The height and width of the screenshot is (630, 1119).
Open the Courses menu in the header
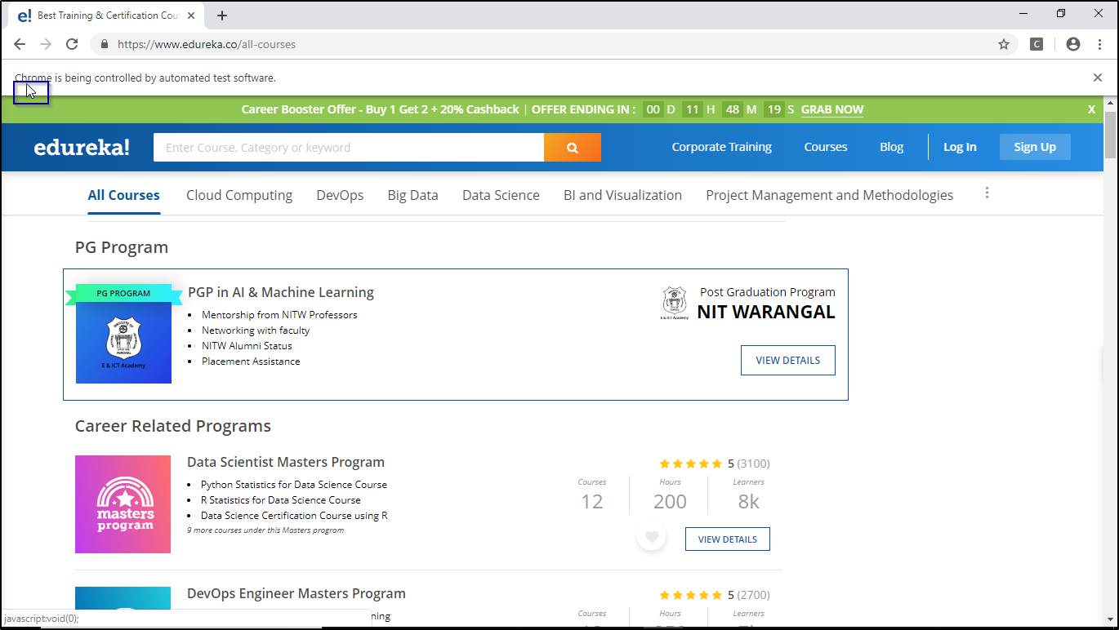click(825, 147)
